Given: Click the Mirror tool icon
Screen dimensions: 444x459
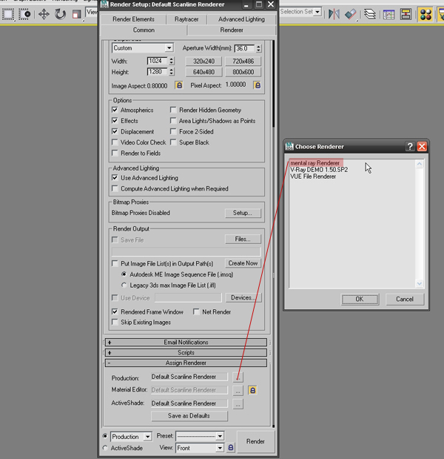Looking at the screenshot, I should coord(334,14).
